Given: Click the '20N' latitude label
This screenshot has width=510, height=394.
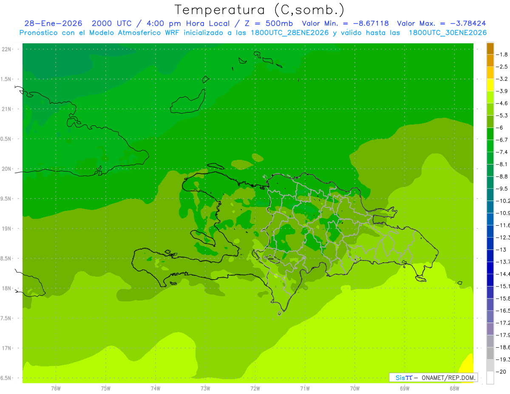Looking at the screenshot, I should [7, 169].
